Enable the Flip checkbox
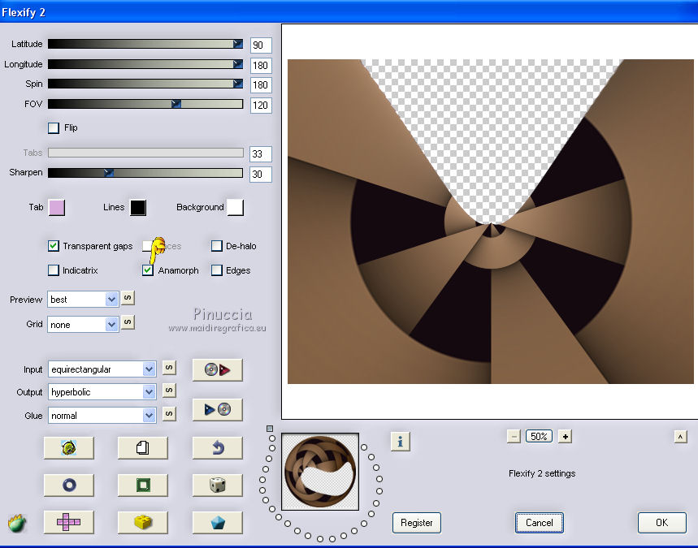698x548 pixels. [x=54, y=128]
